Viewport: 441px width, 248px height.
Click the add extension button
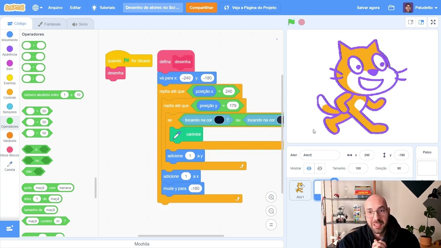tap(10, 228)
